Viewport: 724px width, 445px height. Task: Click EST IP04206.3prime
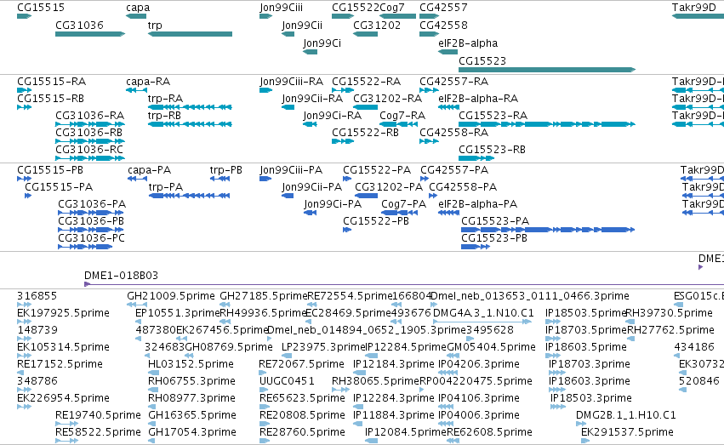tap(448, 373)
